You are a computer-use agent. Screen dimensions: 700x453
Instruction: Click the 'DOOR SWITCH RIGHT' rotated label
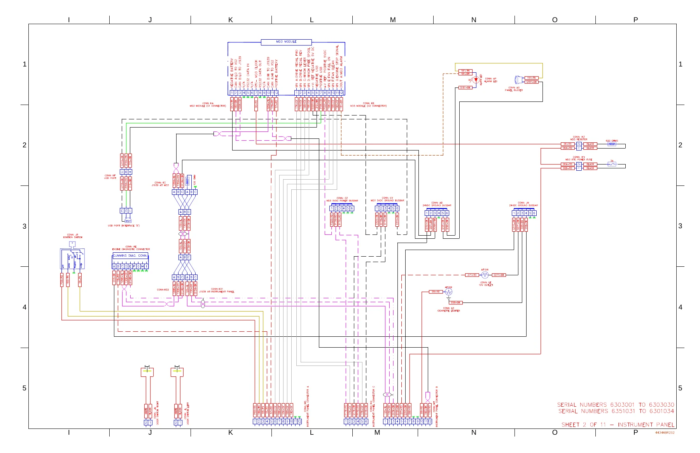157,413
